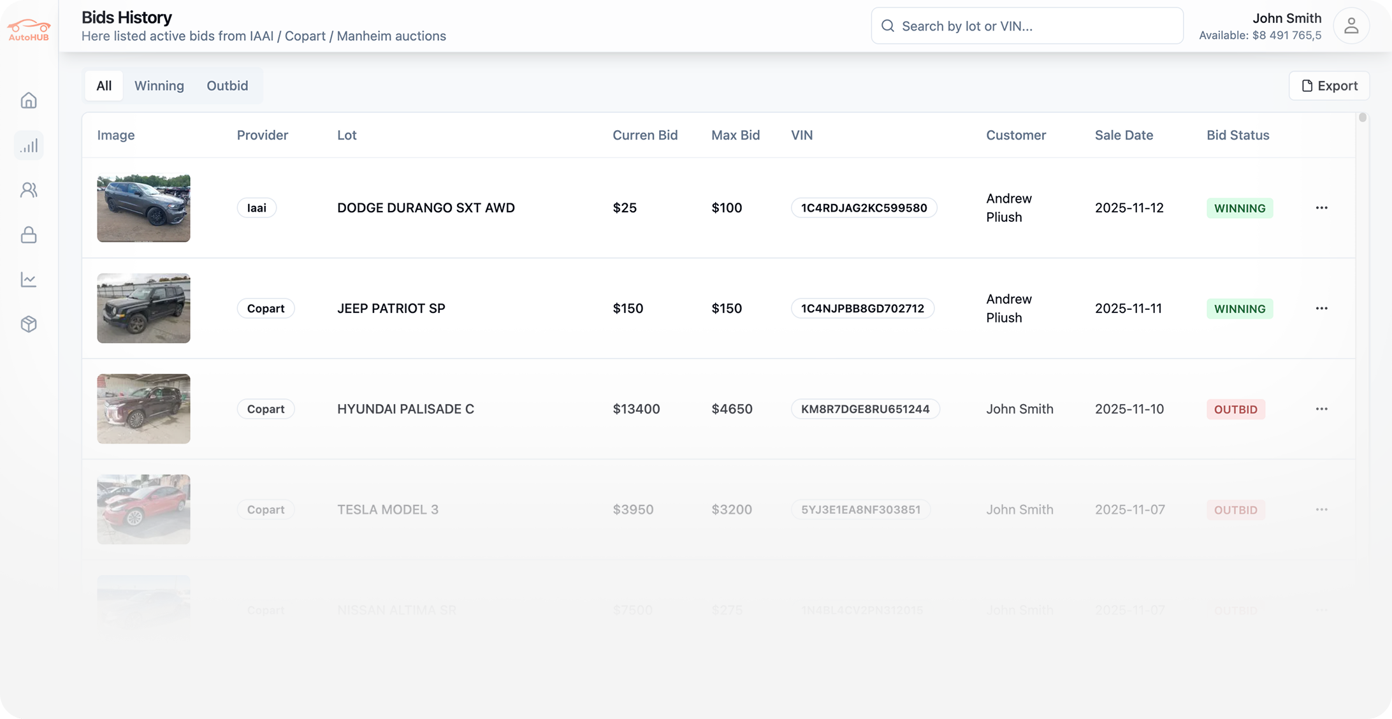
Task: Open the profile avatar icon top right
Action: pos(1352,25)
